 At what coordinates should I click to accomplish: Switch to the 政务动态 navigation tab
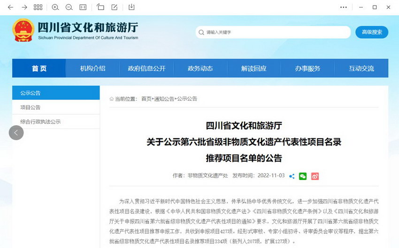(x=200, y=68)
